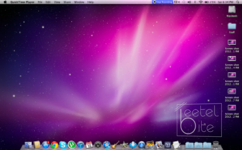Open the green uTorrent Dock icon
The height and width of the screenshot is (150, 242).
(72, 145)
